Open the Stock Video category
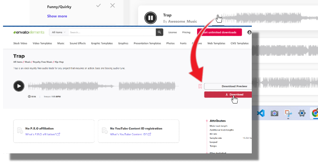The width and height of the screenshot is (318, 166). pos(20,44)
